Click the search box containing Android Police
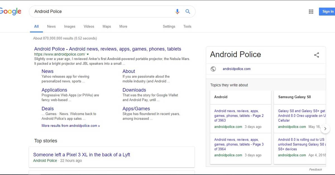Image resolution: width=335 pixels, height=175 pixels. click(x=100, y=11)
